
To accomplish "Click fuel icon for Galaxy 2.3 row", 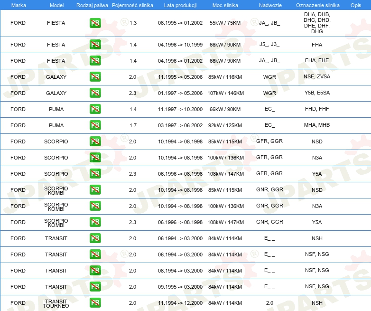I will pyautogui.click(x=95, y=93).
